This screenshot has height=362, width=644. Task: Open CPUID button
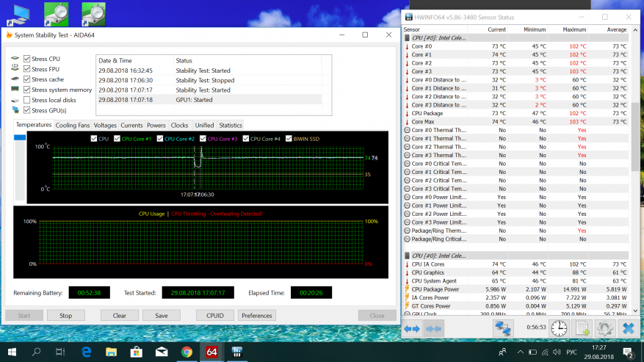[215, 316]
